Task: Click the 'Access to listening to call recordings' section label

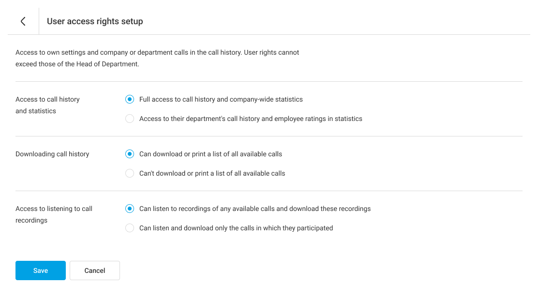Action: coord(54,214)
